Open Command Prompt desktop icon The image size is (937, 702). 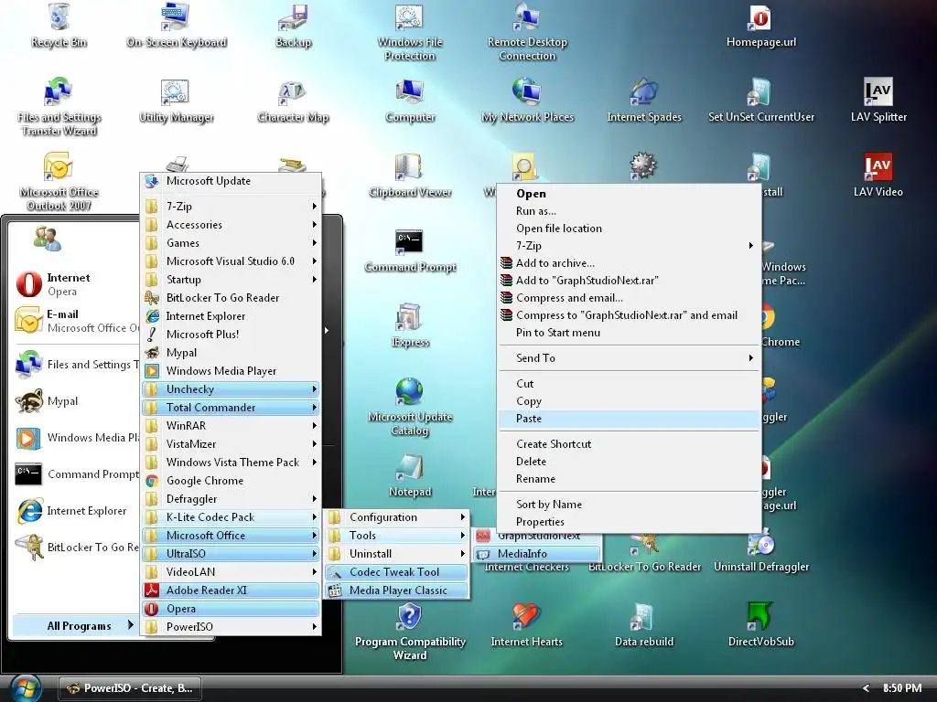coord(410,250)
